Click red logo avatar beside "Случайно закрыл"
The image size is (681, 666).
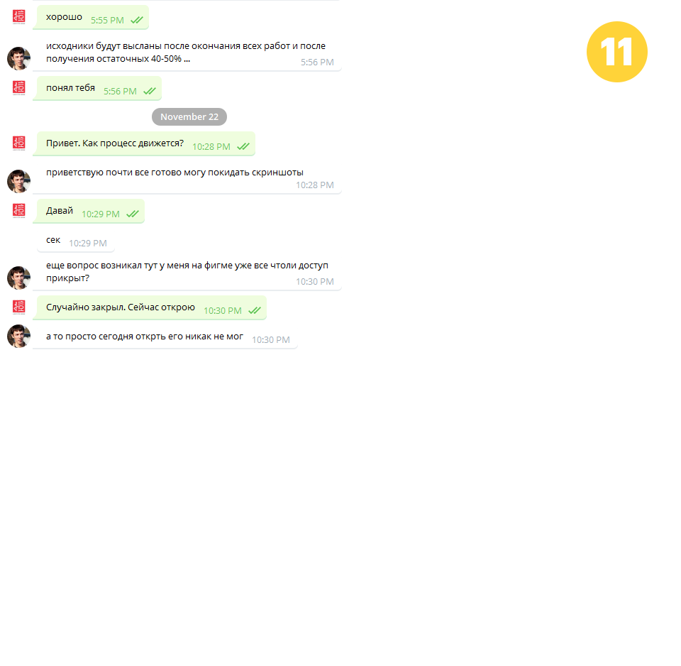point(18,307)
